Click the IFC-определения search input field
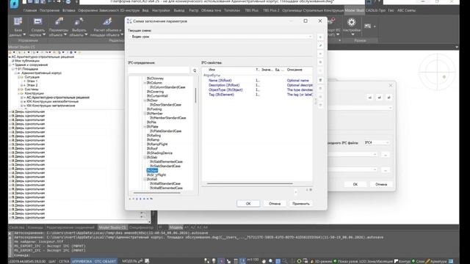Viewport: 470px width, 264px height. 159,70
